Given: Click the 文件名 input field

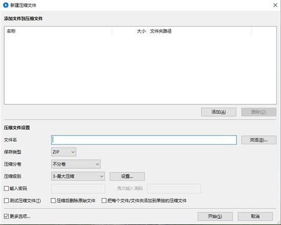Looking at the screenshot, I should 144,140.
